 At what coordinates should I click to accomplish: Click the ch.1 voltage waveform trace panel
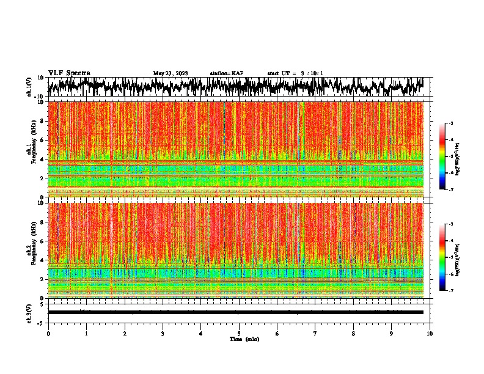(x=239, y=87)
